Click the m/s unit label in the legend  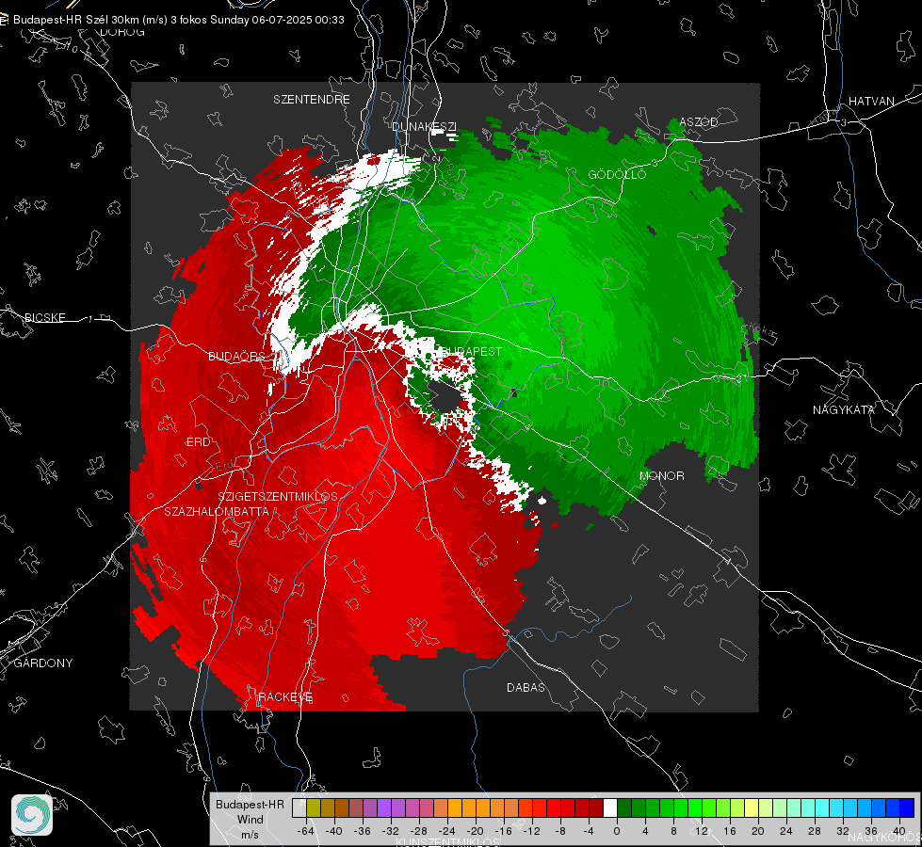coord(250,835)
